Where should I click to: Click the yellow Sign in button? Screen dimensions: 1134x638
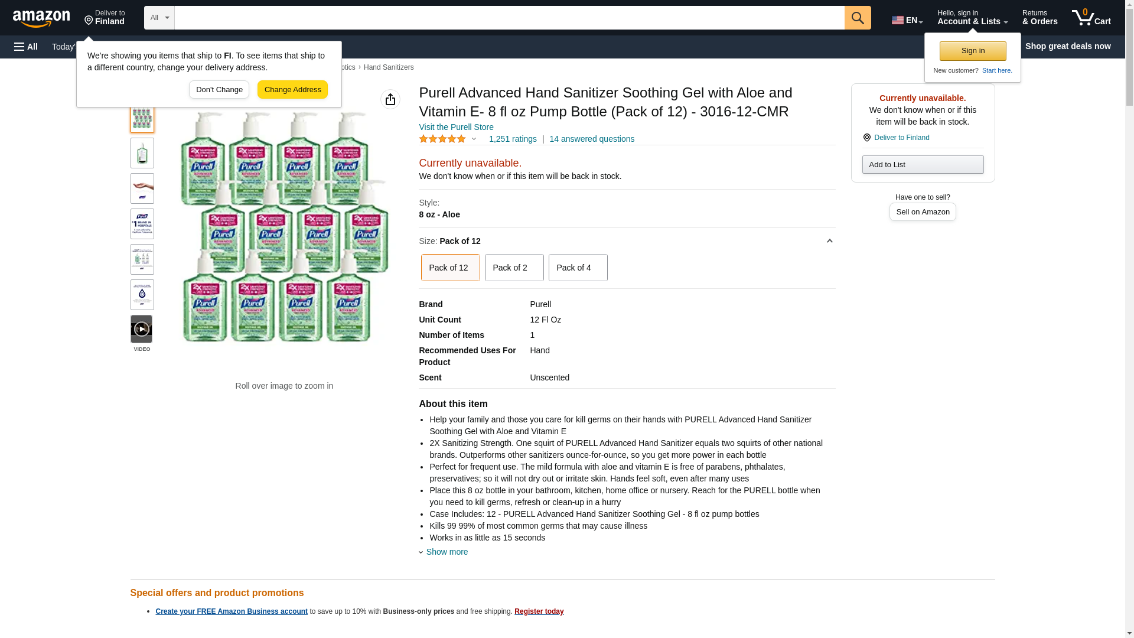click(x=973, y=51)
